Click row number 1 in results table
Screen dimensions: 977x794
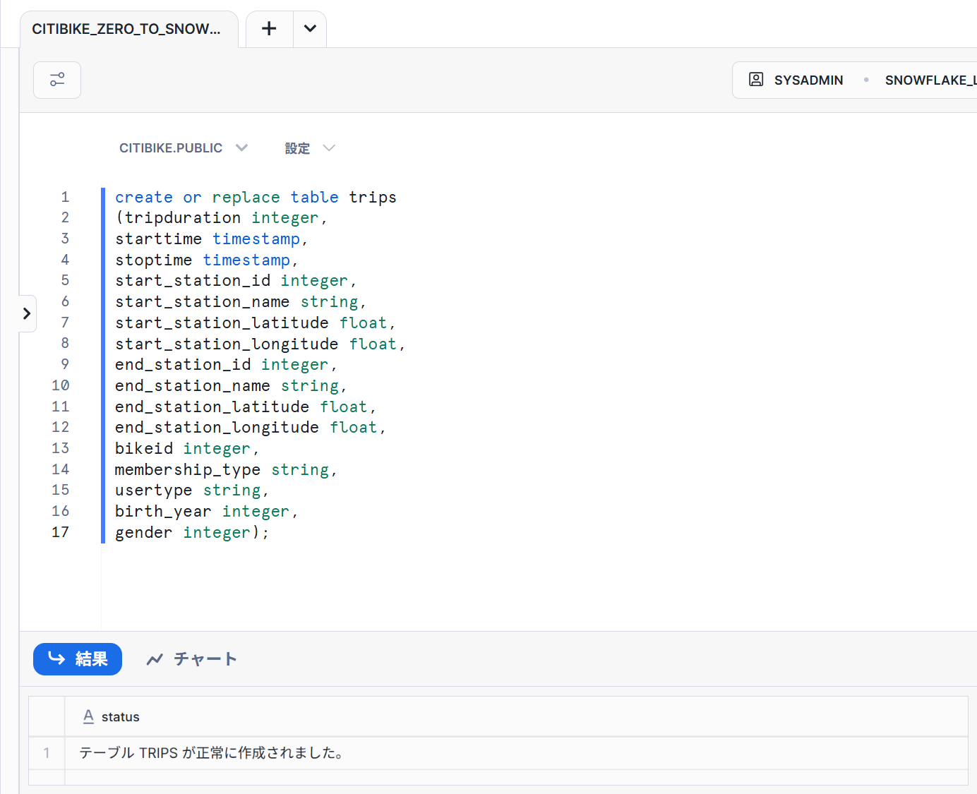47,753
